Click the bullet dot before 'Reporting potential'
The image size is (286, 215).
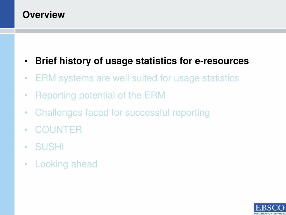(x=26, y=96)
